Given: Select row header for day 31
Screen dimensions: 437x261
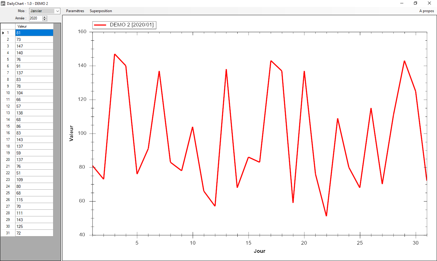Looking at the screenshot, I should [x=8, y=233].
